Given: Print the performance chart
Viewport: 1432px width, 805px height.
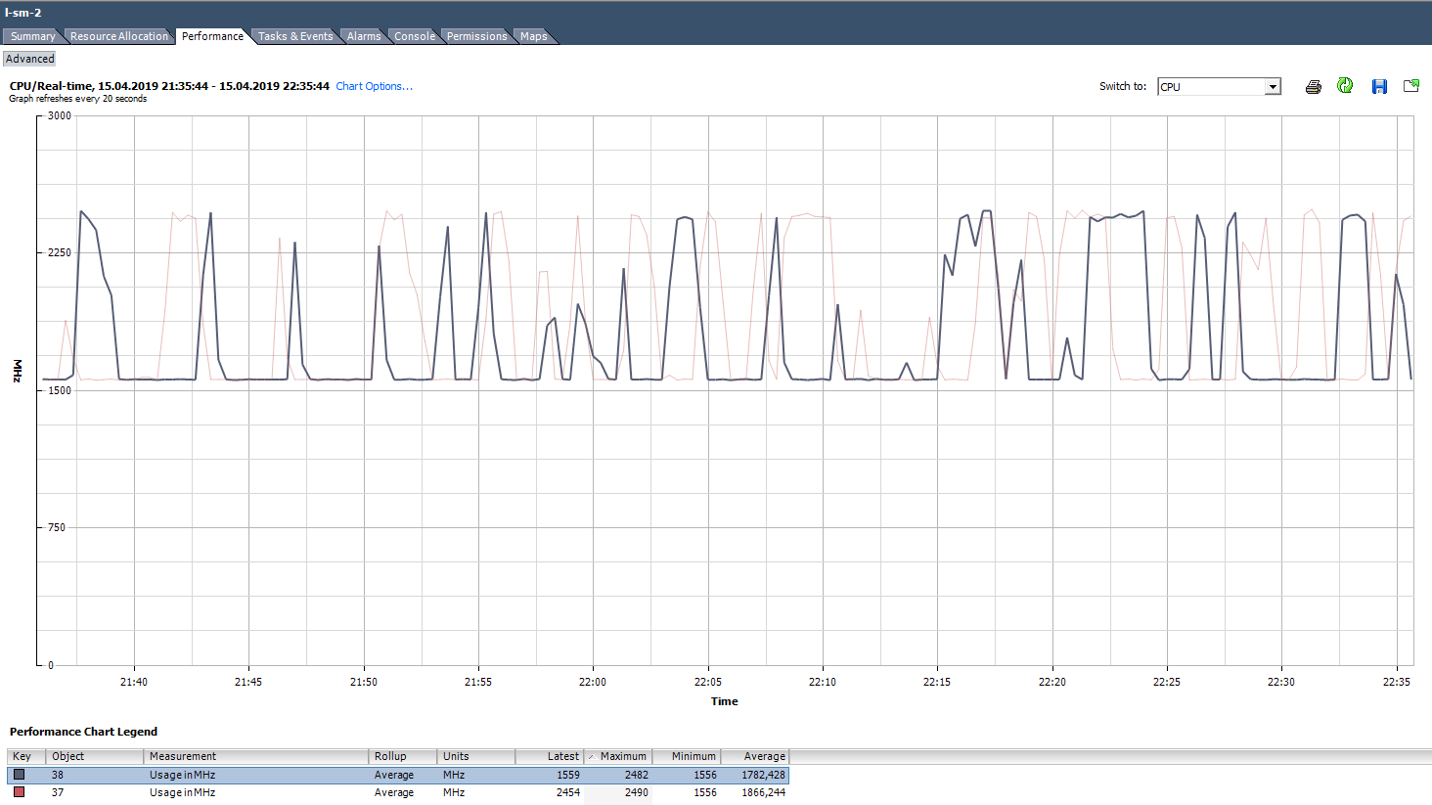Looking at the screenshot, I should [1312, 86].
